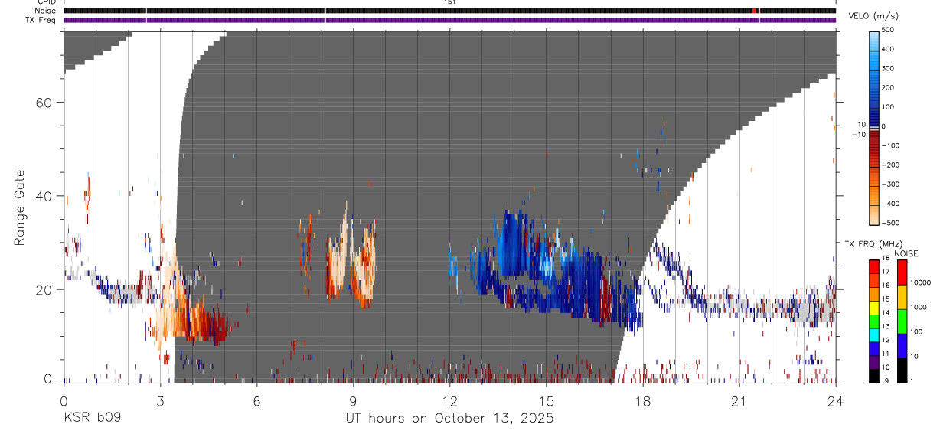
Task: Click the '14' label on the TX FRQ scale
Action: click(x=885, y=312)
